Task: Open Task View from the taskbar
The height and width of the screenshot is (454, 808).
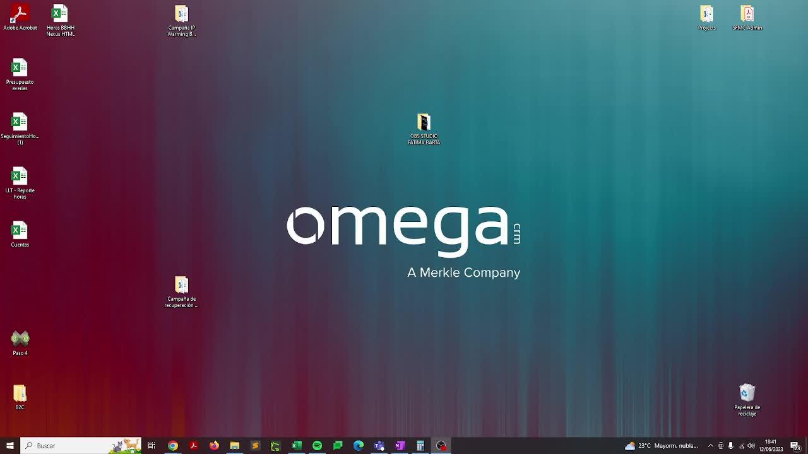Action: 151,446
